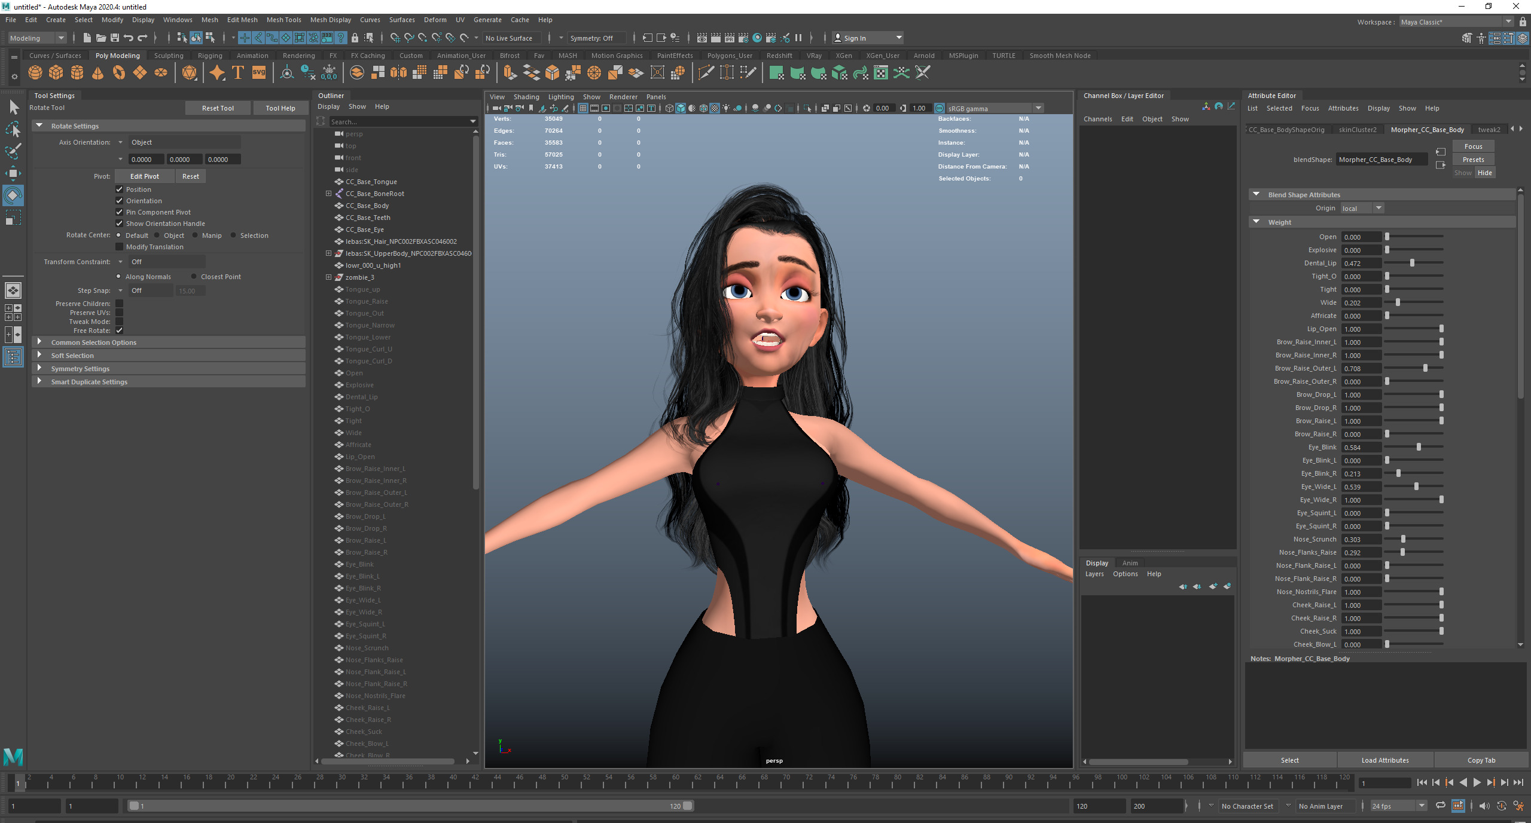The image size is (1531, 823).
Task: Click the Paint Selection tool icon
Action: [x=13, y=151]
